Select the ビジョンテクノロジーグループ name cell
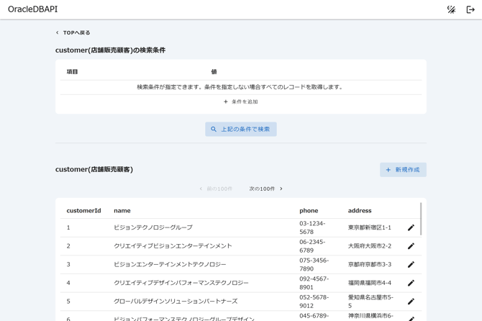 coord(153,227)
